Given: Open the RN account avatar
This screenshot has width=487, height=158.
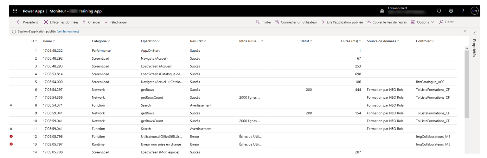Looking at the screenshot, I should click(475, 11).
